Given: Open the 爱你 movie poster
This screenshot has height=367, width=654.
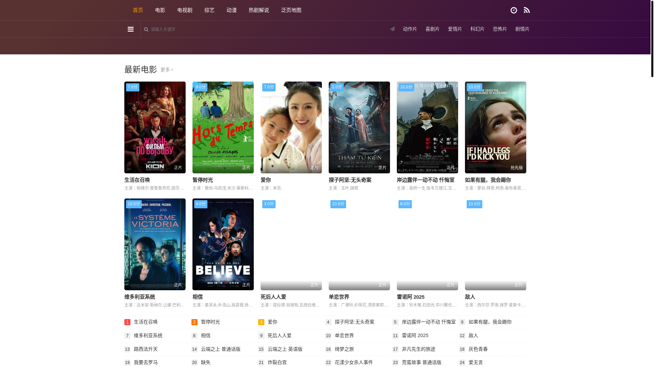Looking at the screenshot, I should coord(291,127).
